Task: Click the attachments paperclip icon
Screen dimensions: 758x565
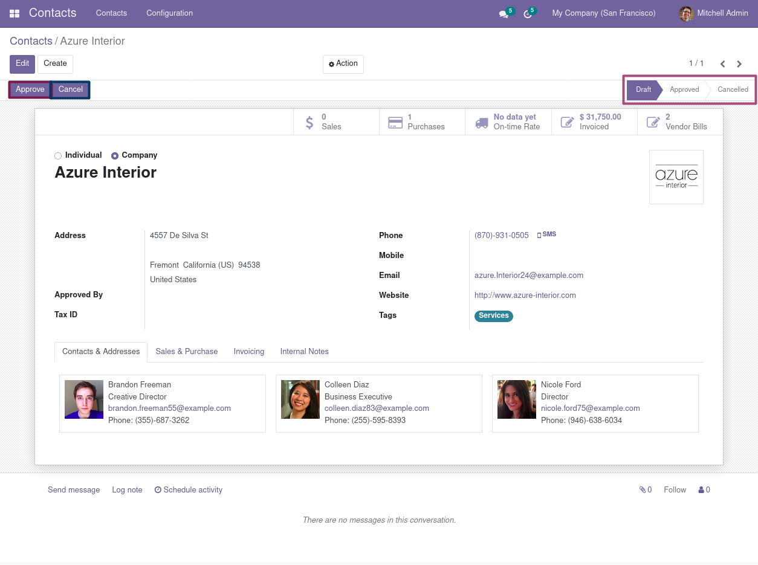Action: click(x=643, y=490)
